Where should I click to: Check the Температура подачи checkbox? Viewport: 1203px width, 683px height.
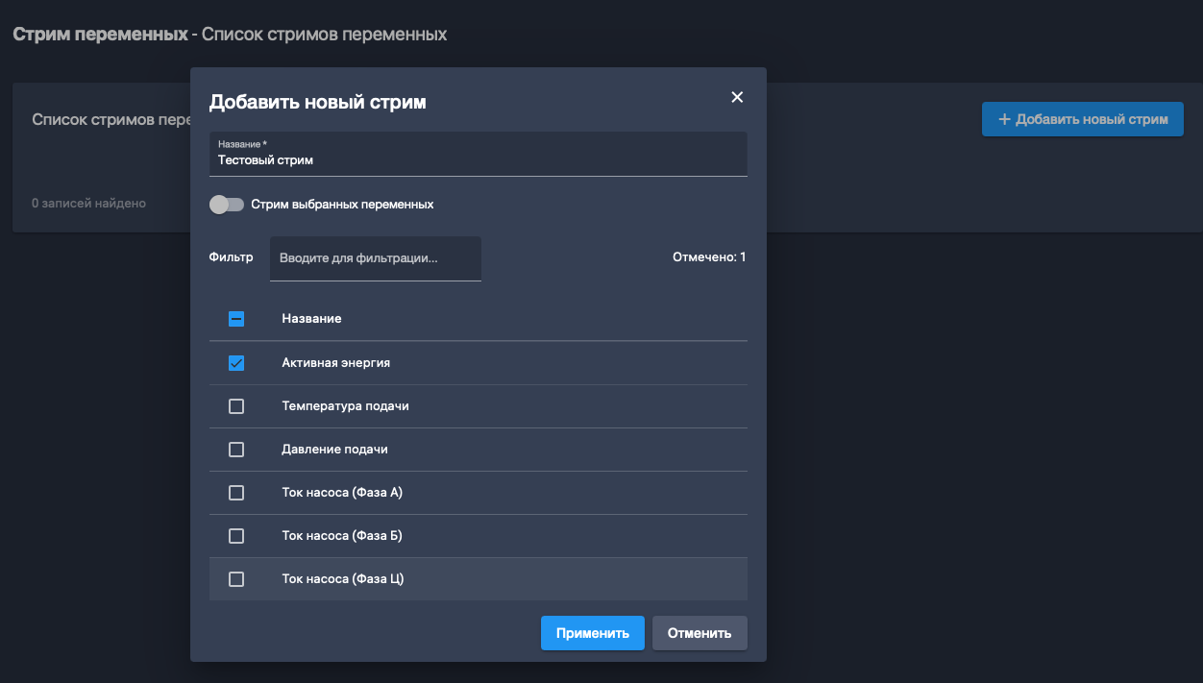point(236,406)
